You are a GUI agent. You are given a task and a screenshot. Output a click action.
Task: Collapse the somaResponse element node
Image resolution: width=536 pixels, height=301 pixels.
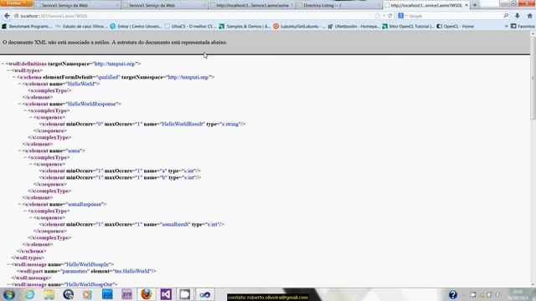[19, 204]
